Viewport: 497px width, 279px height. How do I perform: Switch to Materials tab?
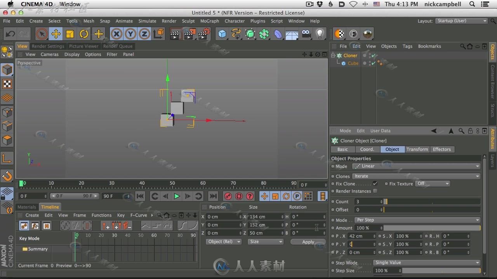point(27,207)
